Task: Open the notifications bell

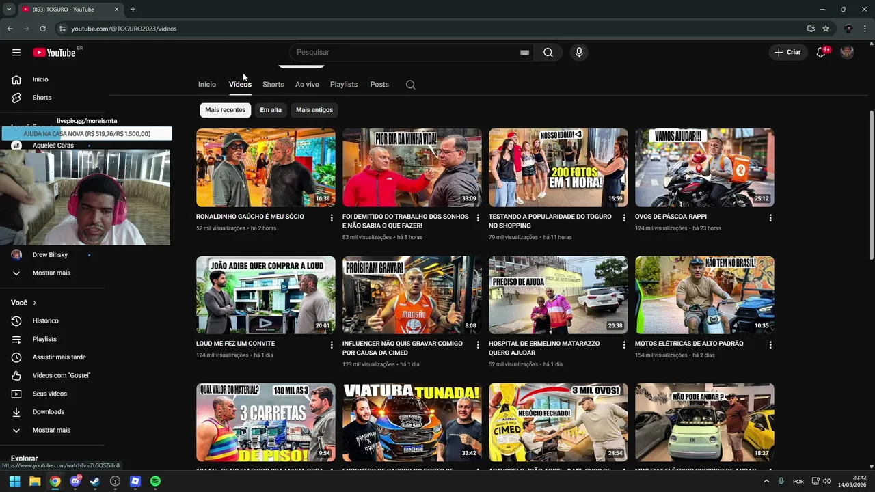Action: pyautogui.click(x=821, y=53)
